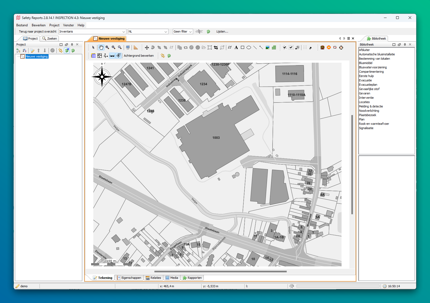
Task: Select the text tool (letter A)
Action: click(236, 47)
